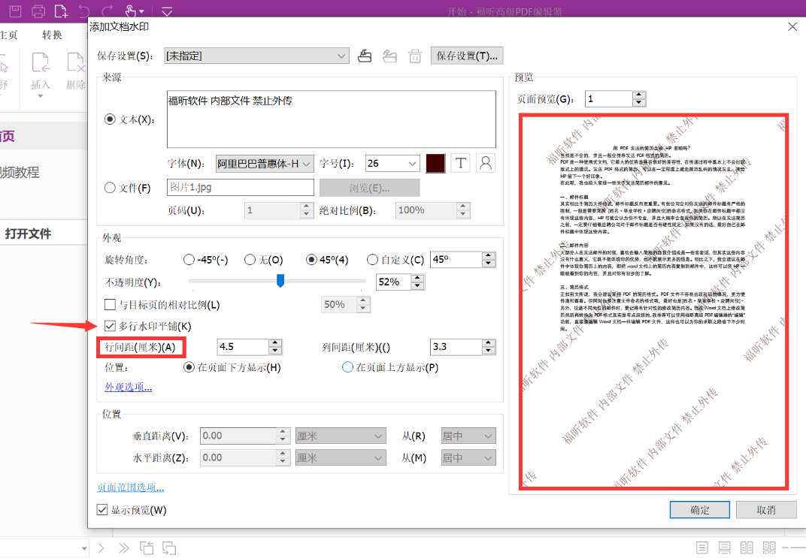The width and height of the screenshot is (806, 558).
Task: Click 打开文件 in the left panel
Action: (29, 234)
